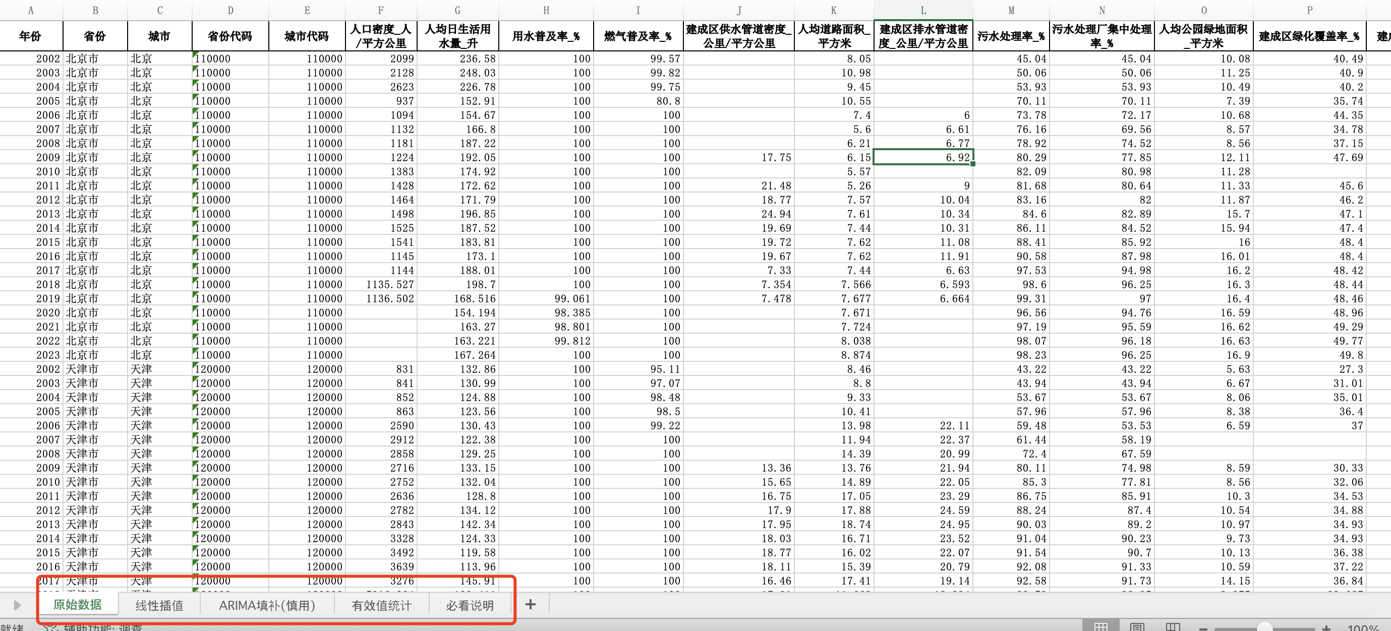Add a new worksheet with plus button

(x=530, y=605)
